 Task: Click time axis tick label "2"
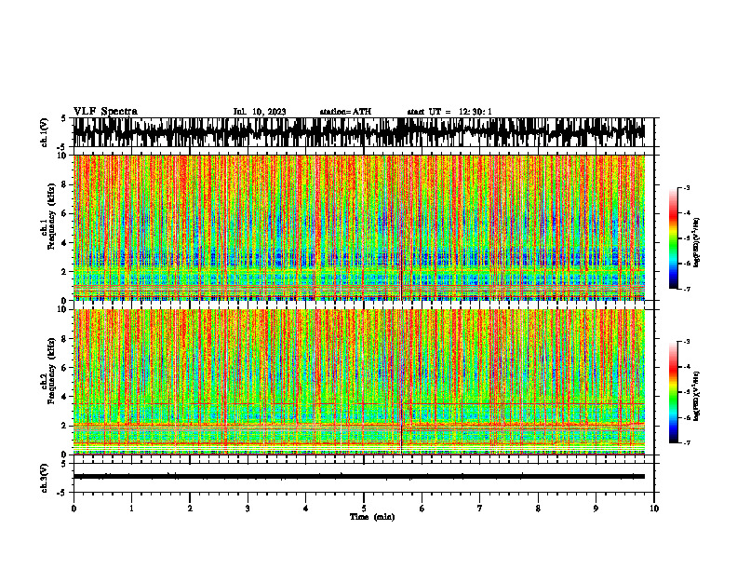point(190,509)
